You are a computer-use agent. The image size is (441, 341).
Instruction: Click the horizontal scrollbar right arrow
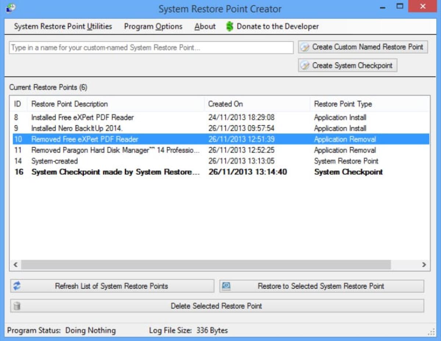coord(423,265)
